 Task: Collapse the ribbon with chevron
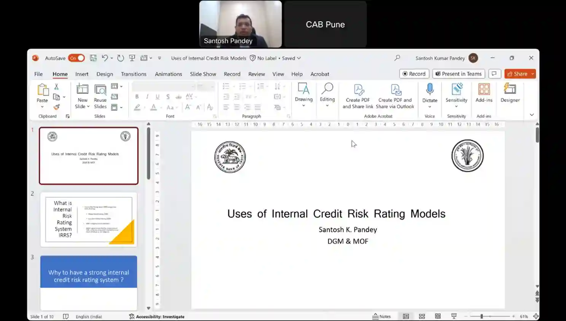[x=532, y=115]
